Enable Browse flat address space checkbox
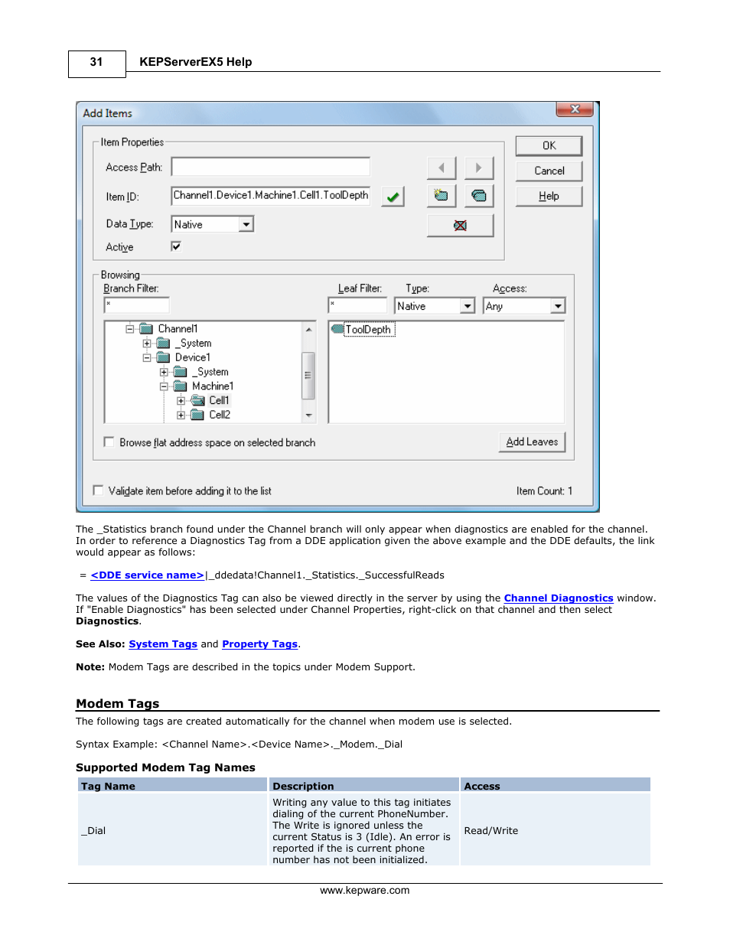 coord(109,442)
